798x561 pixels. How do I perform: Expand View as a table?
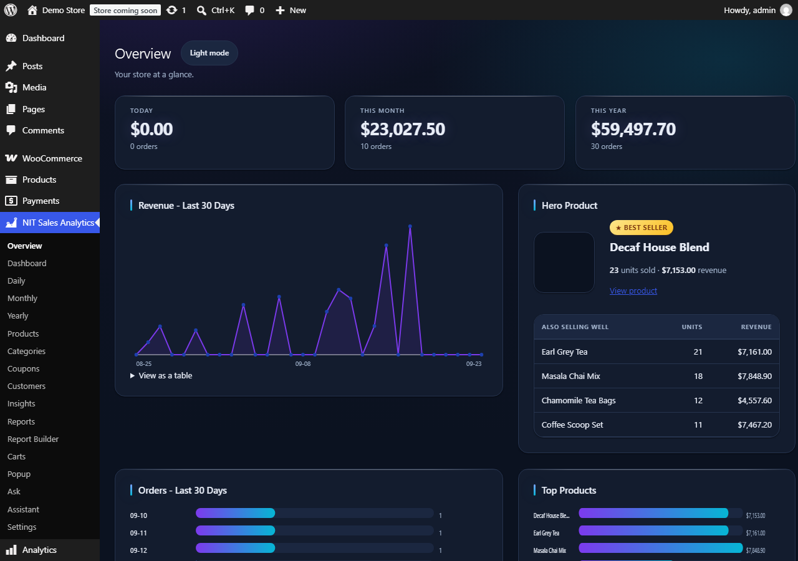(161, 375)
